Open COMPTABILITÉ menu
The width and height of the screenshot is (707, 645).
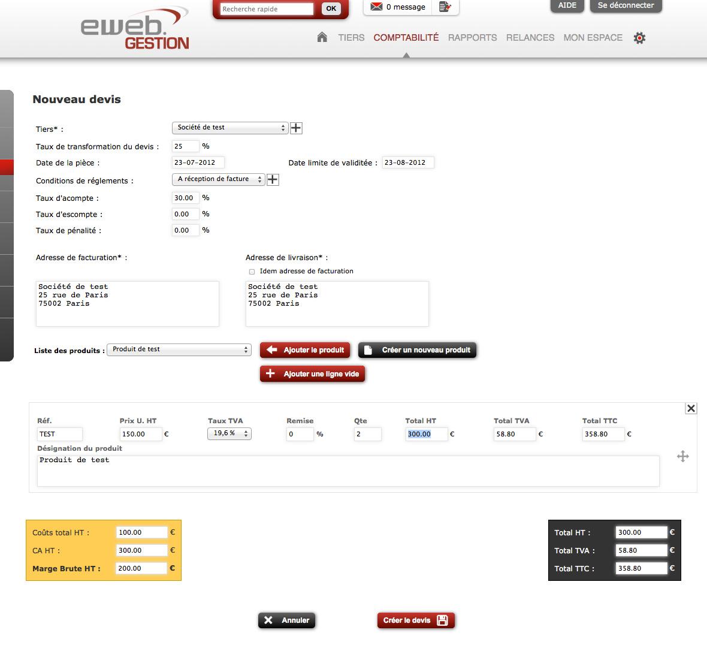point(406,37)
